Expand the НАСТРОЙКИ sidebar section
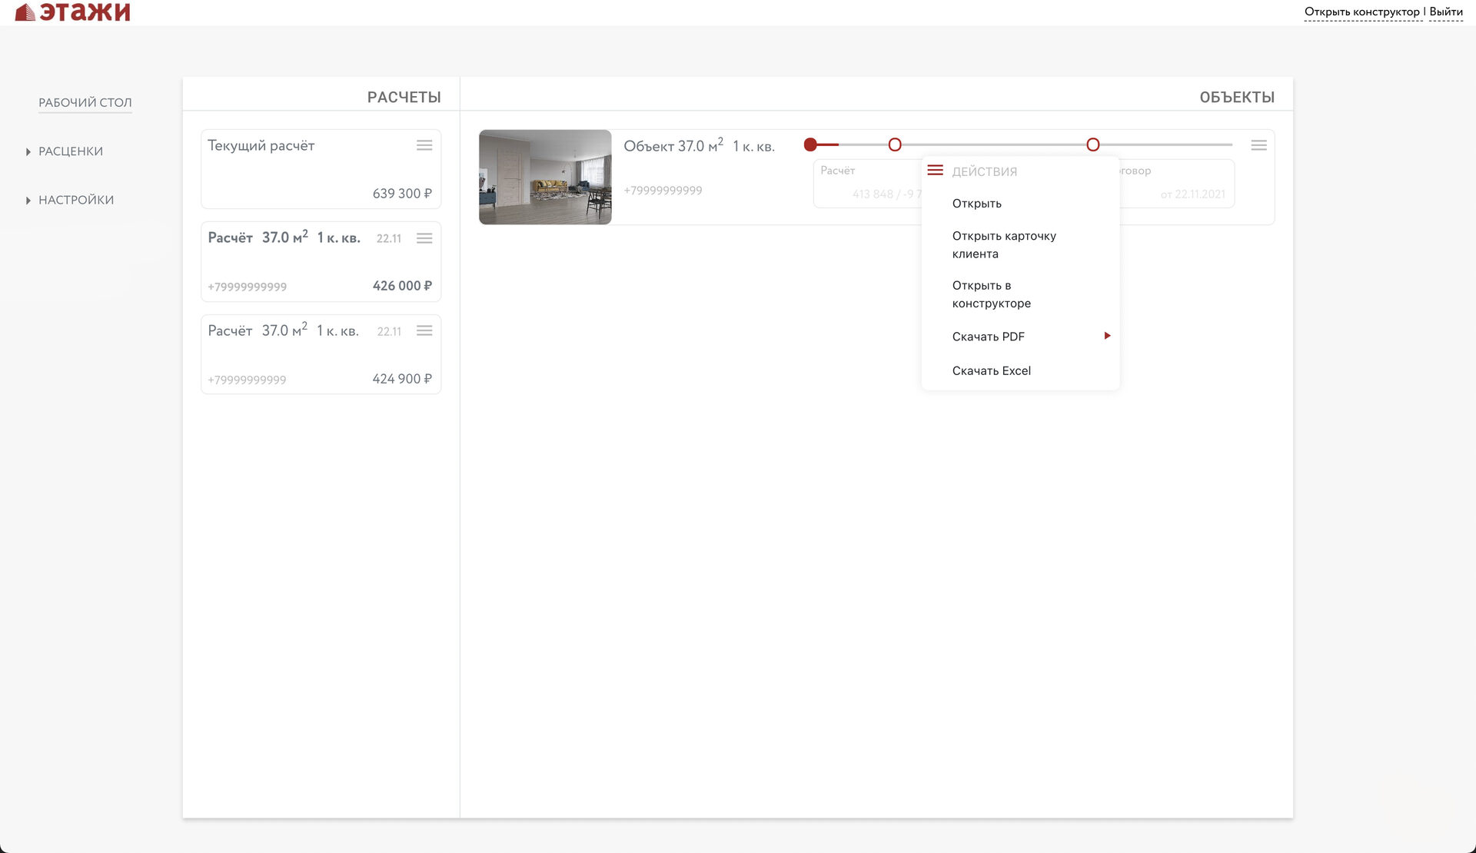Screen dimensions: 1476x853 click(75, 200)
